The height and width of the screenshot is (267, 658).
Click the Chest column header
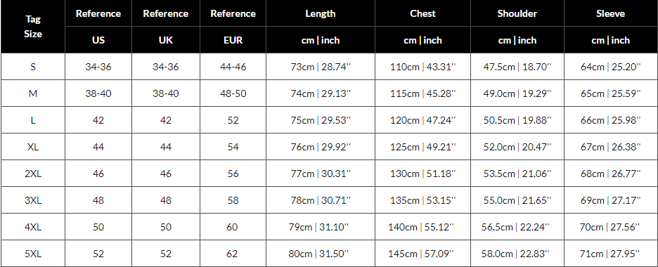422,27
